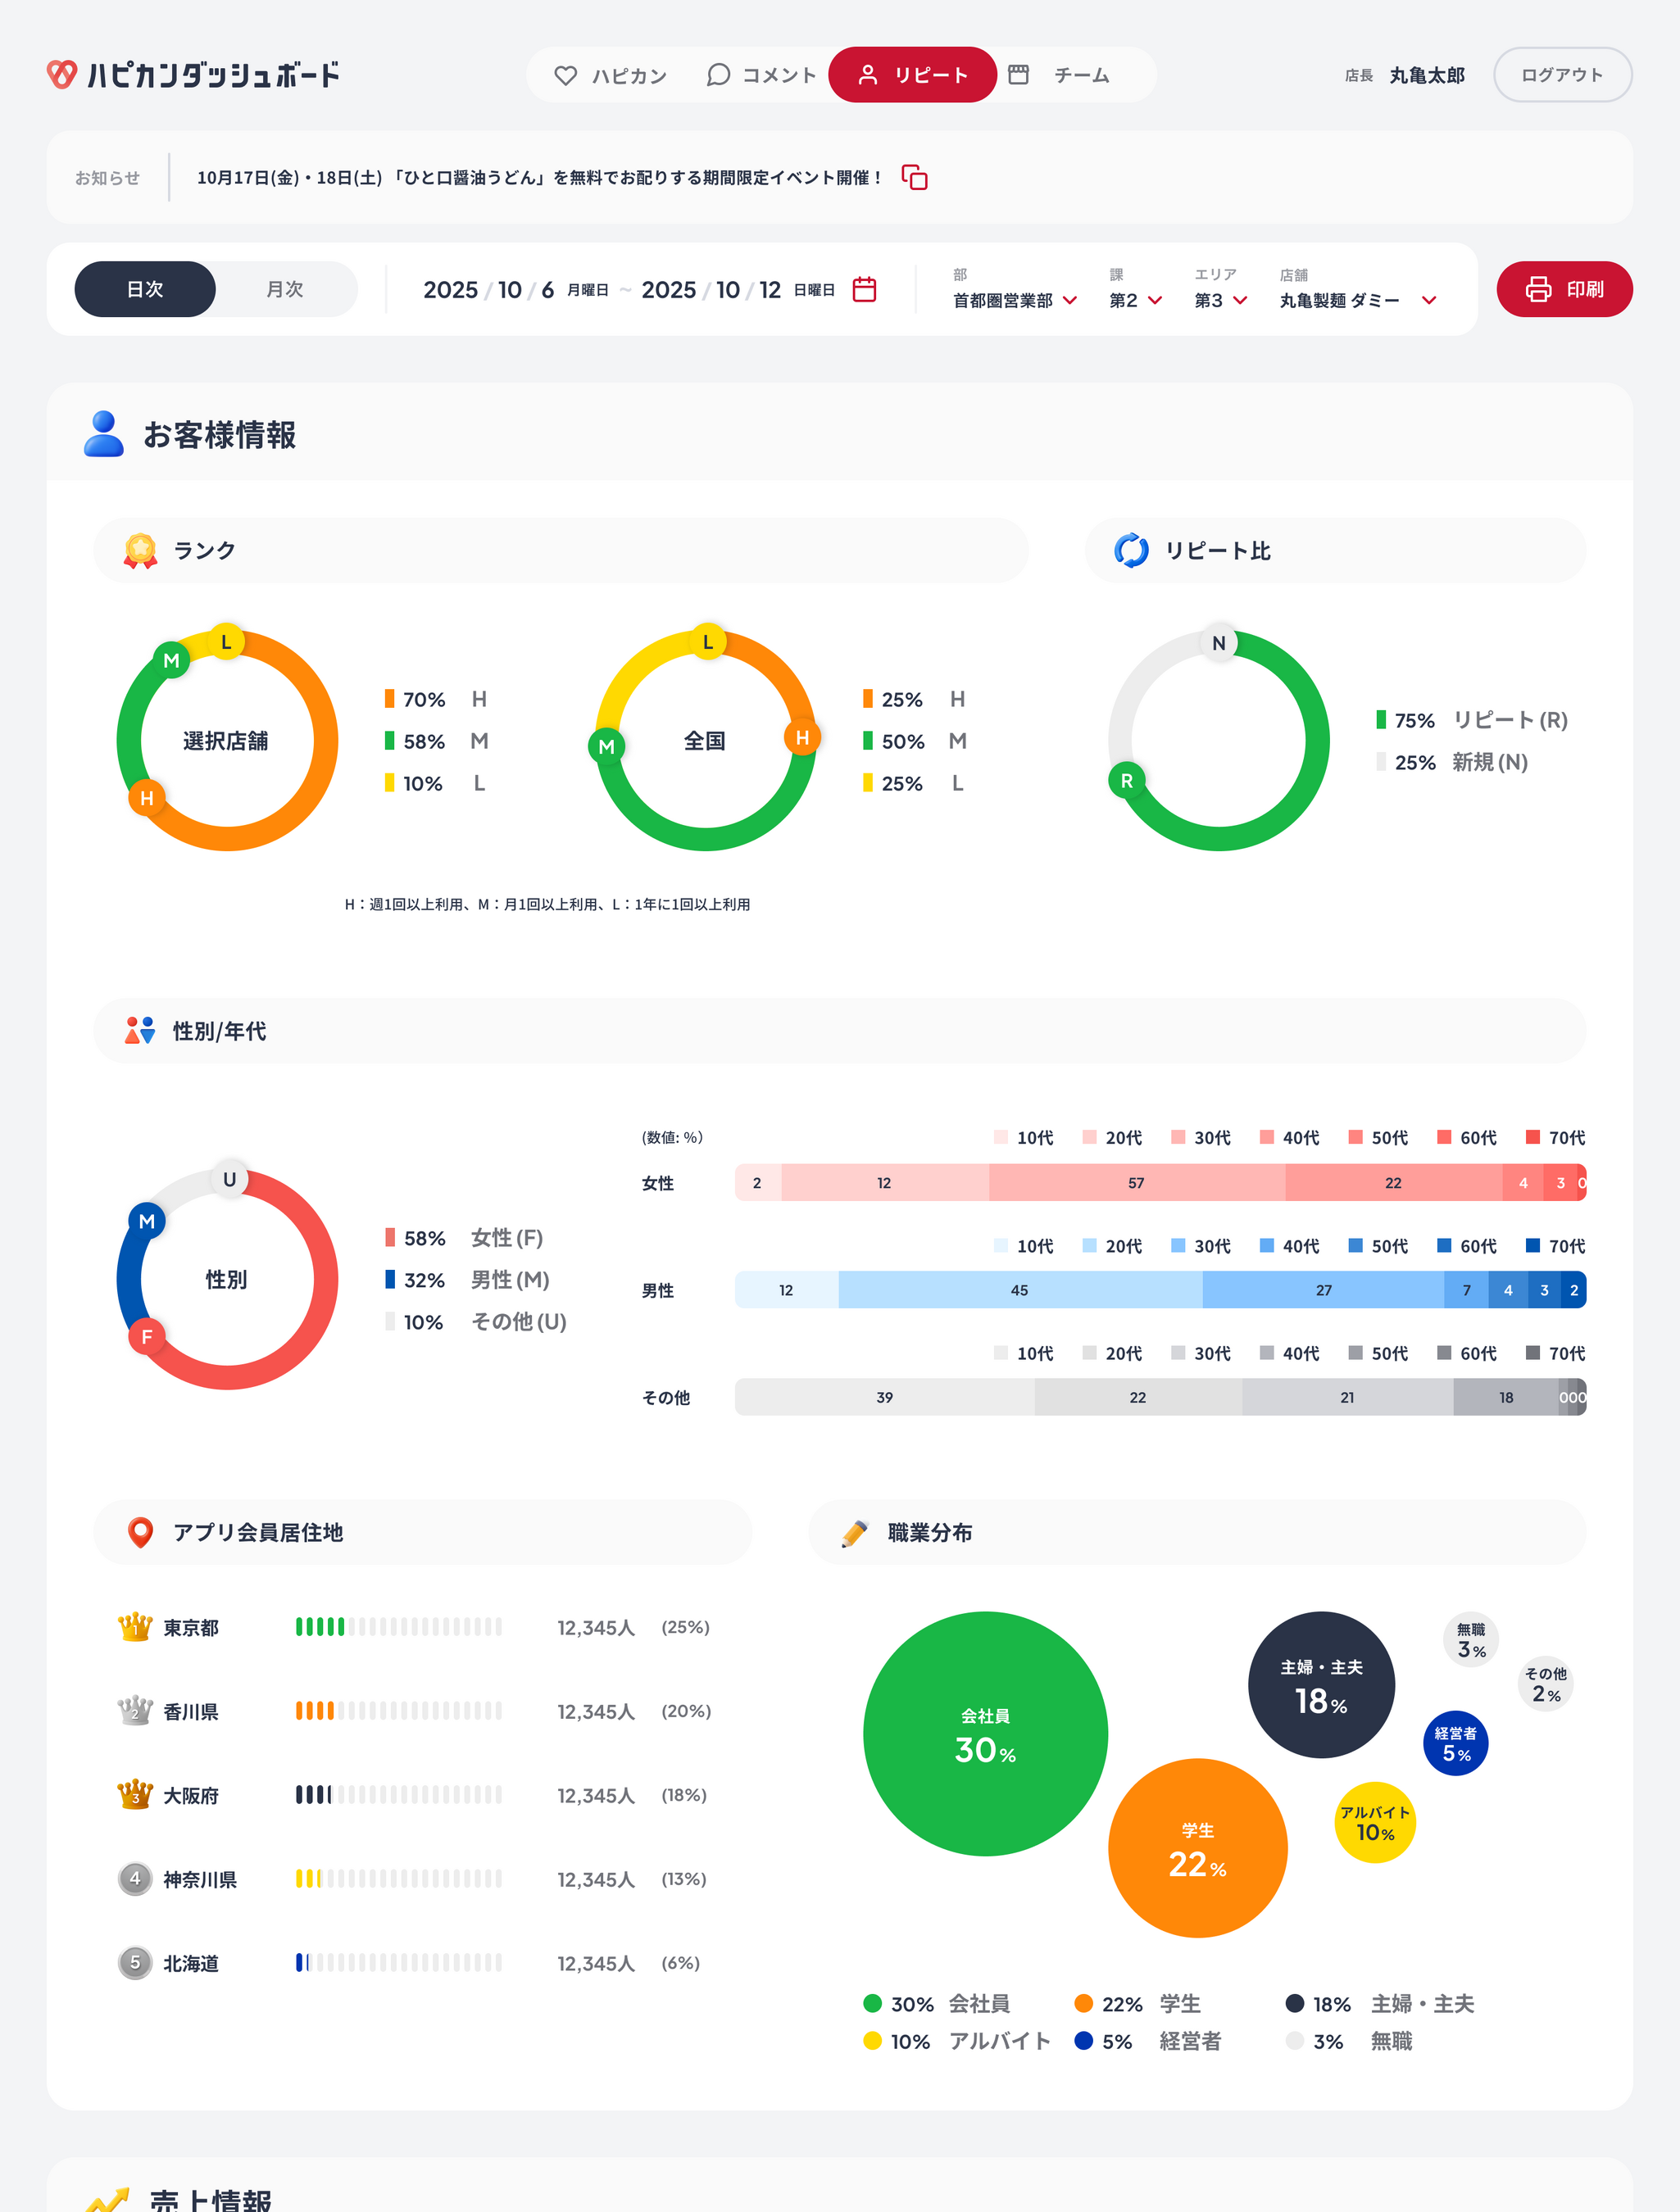Click the Hapikan dashboard heart logo

coord(62,74)
